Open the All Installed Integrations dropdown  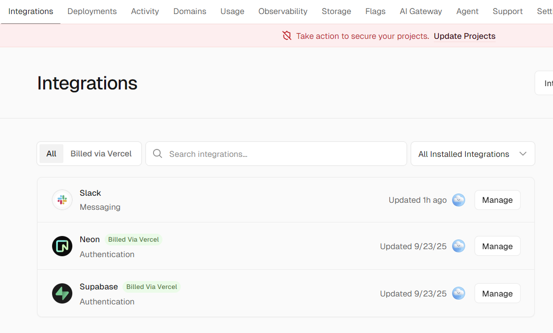point(473,154)
